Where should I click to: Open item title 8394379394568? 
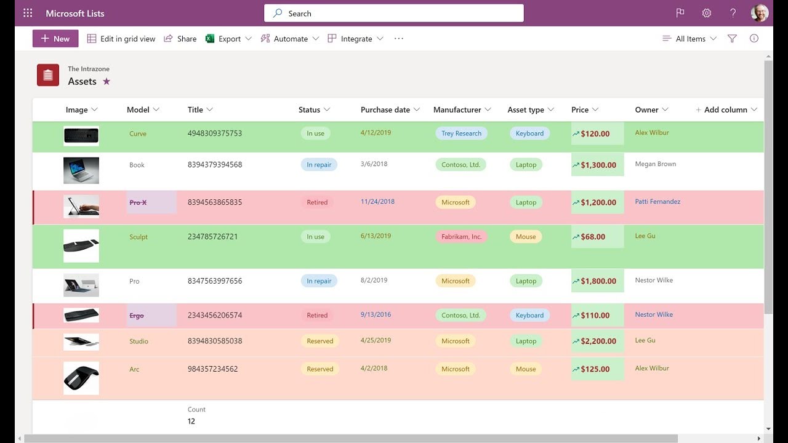pyautogui.click(x=215, y=165)
